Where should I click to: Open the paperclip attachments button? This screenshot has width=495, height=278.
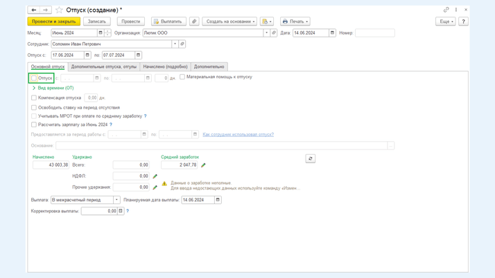[194, 21]
